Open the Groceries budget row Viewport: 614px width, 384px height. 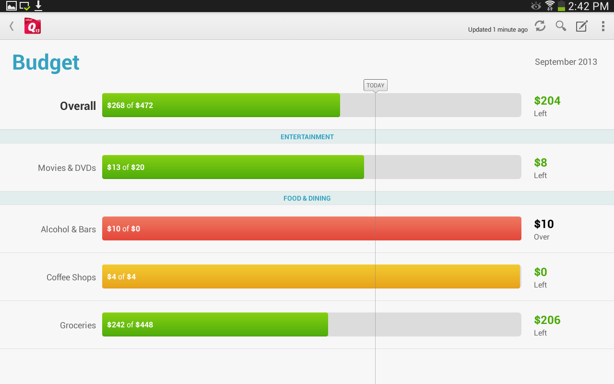(x=215, y=324)
